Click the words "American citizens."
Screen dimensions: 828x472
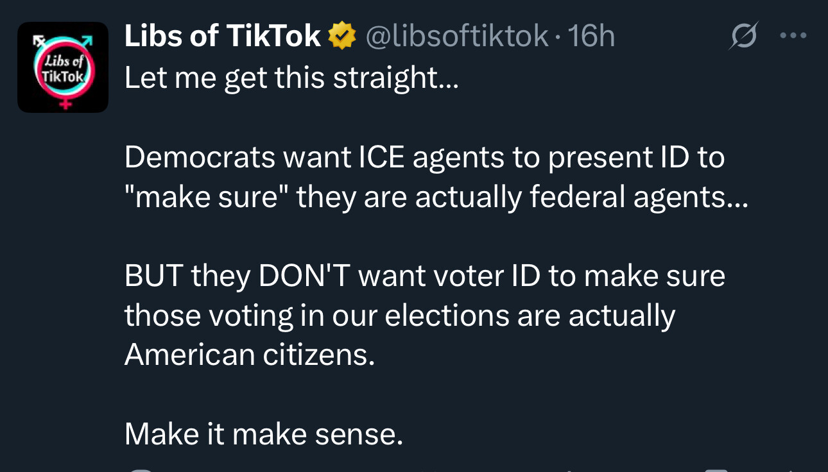250,355
